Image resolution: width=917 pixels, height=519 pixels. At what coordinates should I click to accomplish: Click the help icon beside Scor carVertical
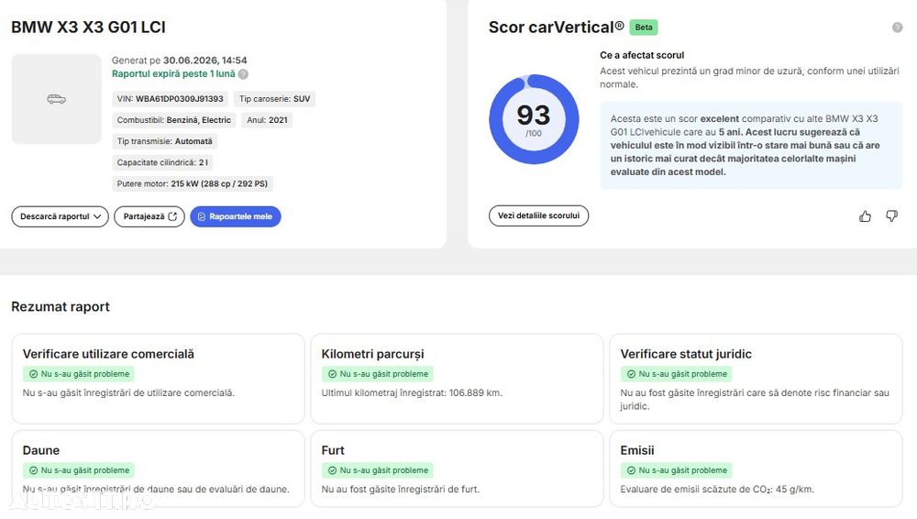click(897, 28)
